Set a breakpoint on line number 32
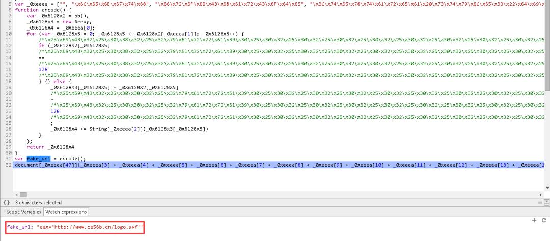 point(9,165)
